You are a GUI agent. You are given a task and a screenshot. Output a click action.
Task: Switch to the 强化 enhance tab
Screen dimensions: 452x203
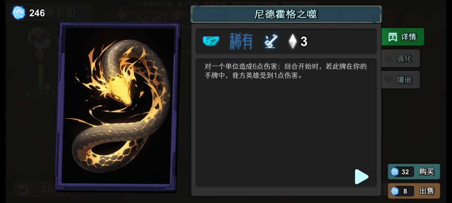(x=401, y=58)
